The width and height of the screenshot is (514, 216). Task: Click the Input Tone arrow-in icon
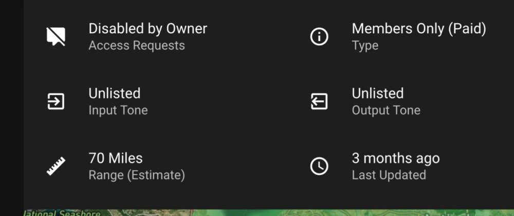click(56, 102)
